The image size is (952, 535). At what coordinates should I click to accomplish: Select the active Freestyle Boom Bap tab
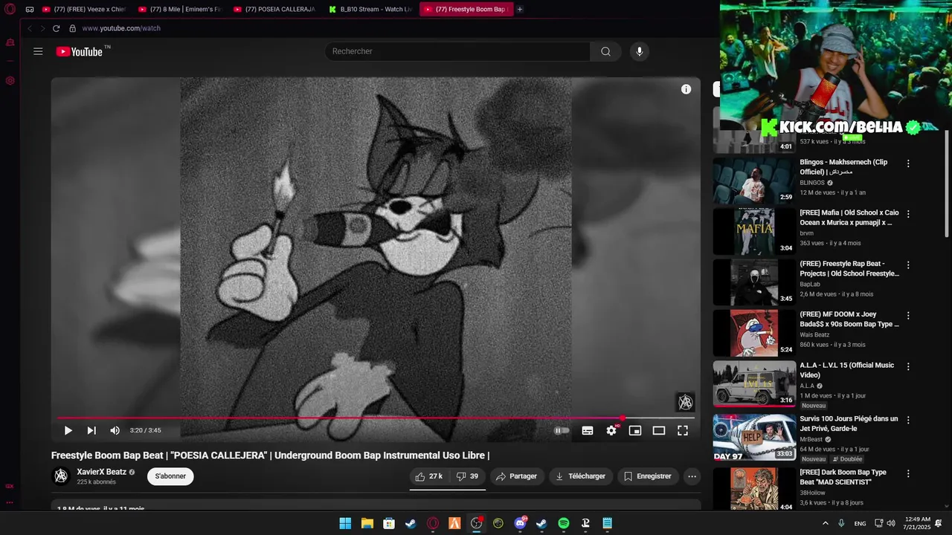pyautogui.click(x=466, y=10)
